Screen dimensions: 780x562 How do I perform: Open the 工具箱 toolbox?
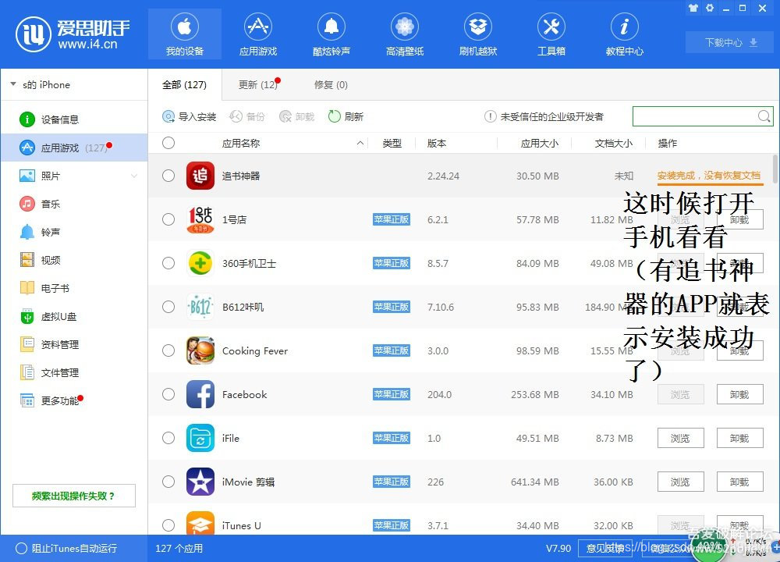(551, 34)
